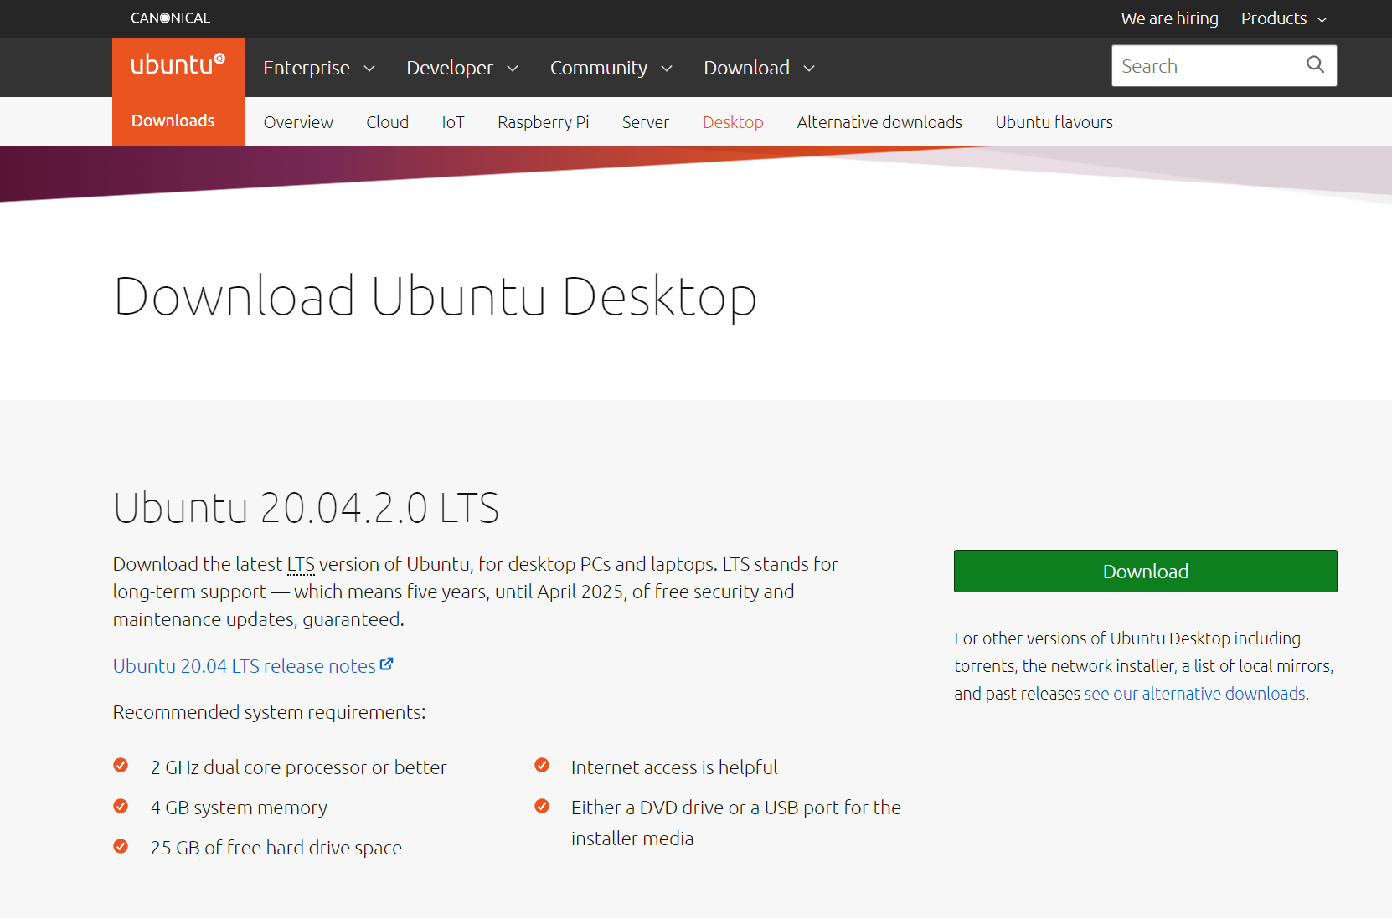Click the search magnifier icon
The image size is (1392, 918).
tap(1315, 65)
